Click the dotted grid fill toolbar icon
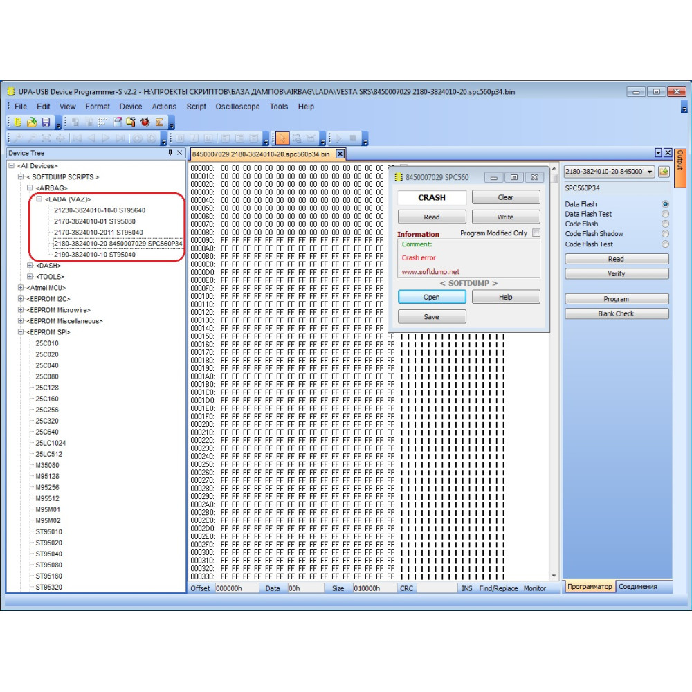Screen dimensions: 692x692 point(103,122)
